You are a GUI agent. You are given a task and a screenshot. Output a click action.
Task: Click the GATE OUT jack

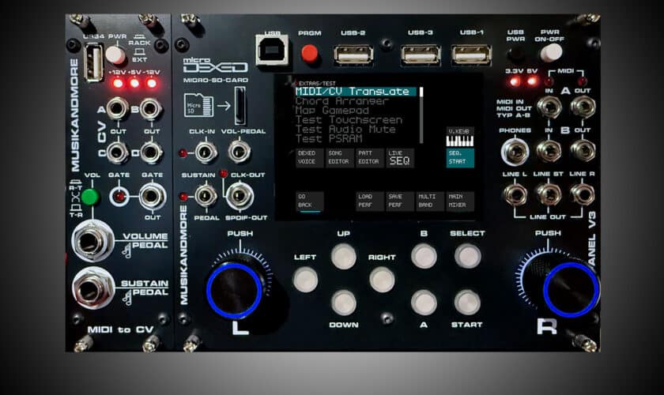point(152,196)
